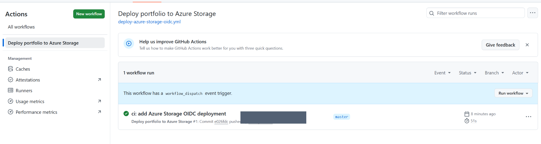Click the Give feedback button
The image size is (541, 144).
coord(500,45)
